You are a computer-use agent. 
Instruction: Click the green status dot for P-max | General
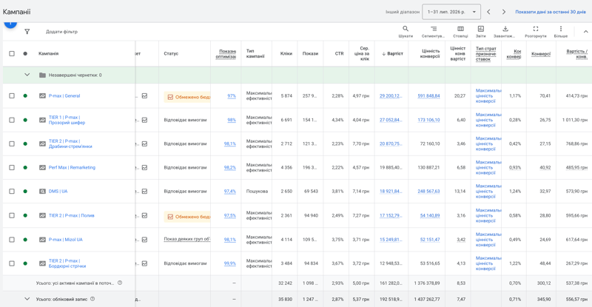point(25,96)
